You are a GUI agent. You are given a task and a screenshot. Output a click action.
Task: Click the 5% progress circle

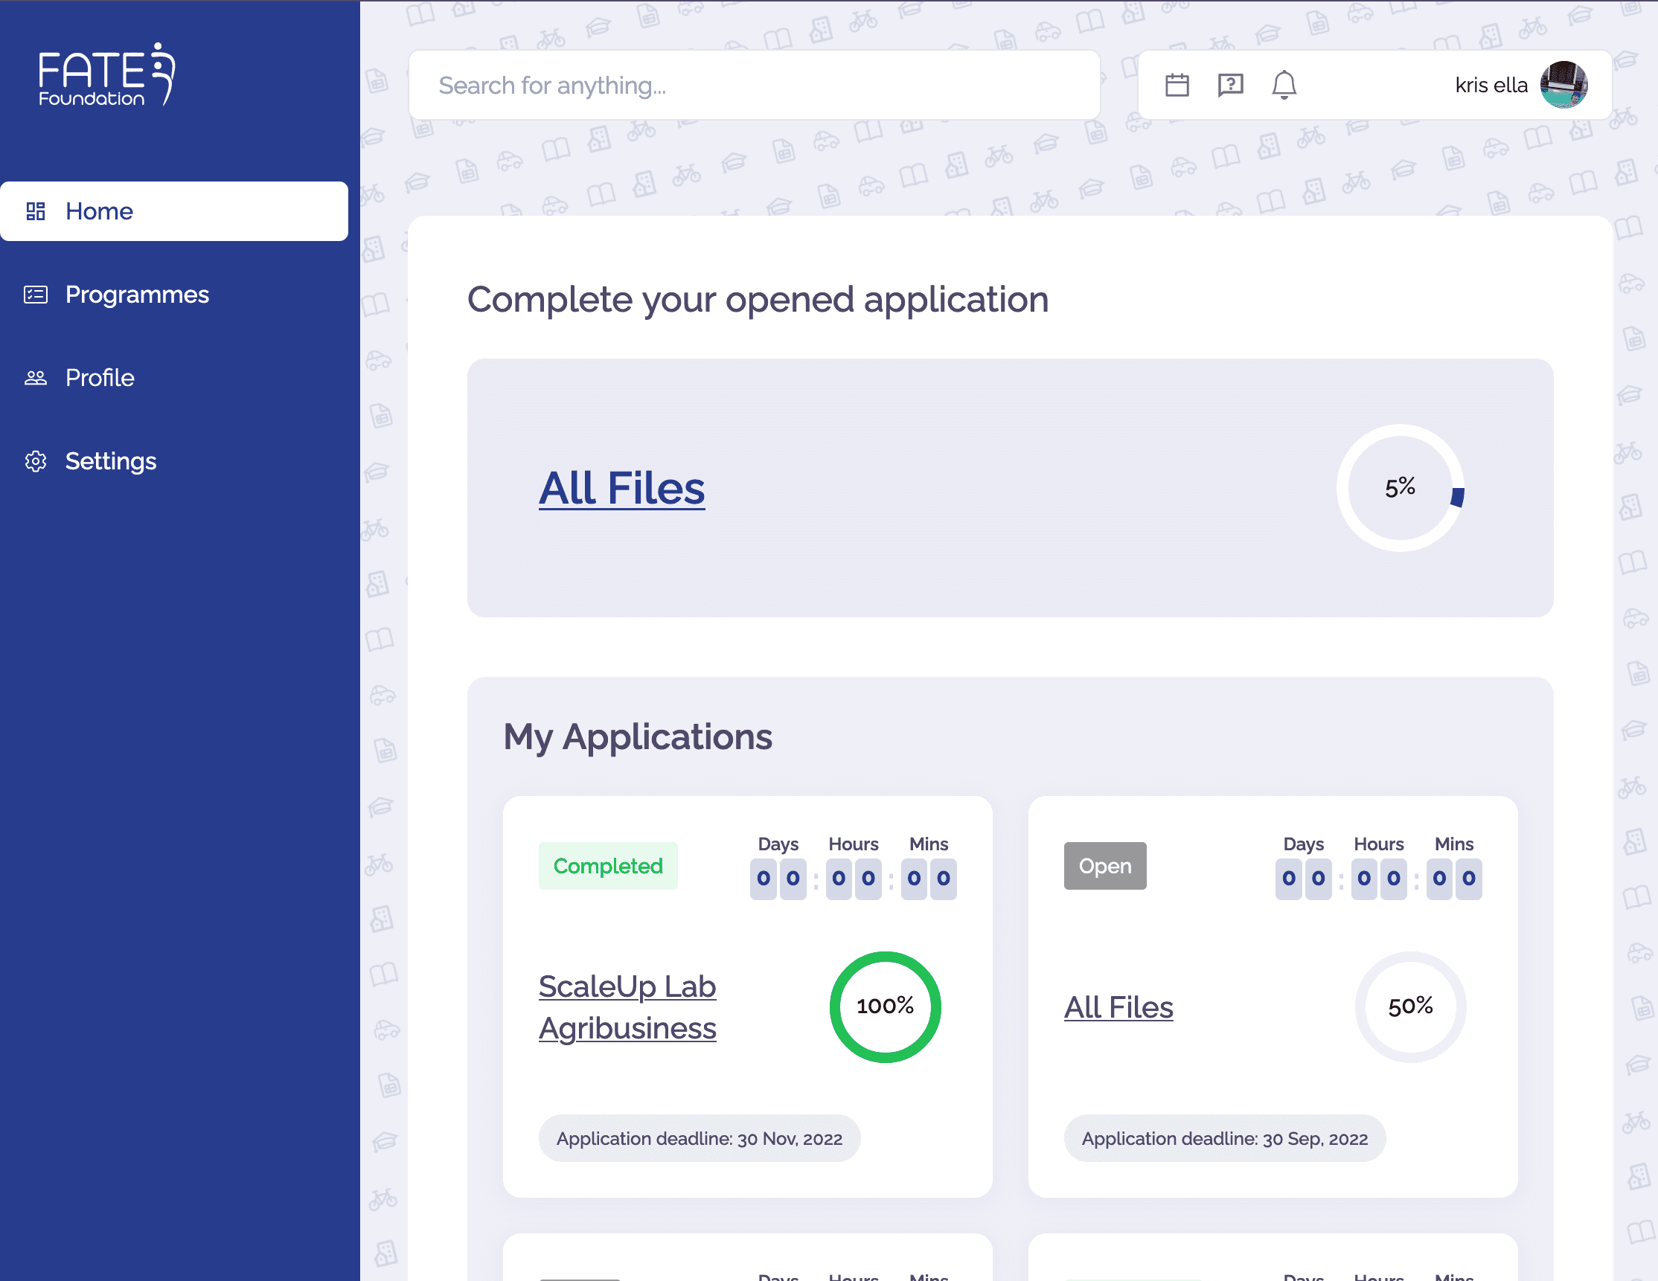(x=1400, y=487)
